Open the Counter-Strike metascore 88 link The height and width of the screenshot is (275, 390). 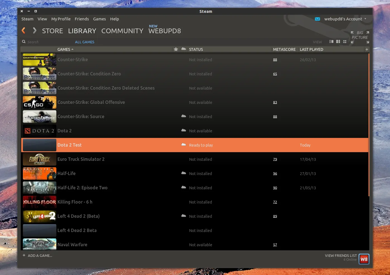coord(275,59)
